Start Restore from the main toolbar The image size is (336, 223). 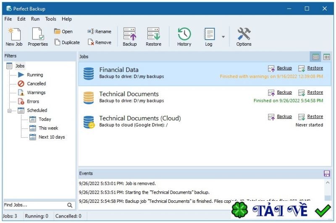[x=153, y=37]
